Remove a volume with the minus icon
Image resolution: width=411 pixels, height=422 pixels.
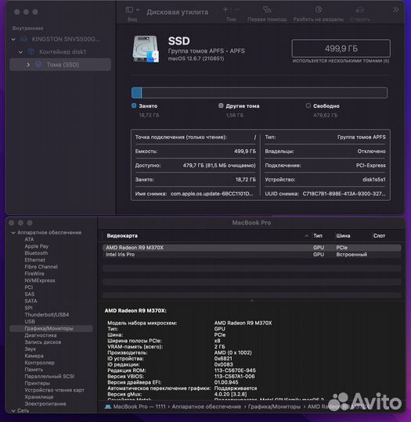(x=236, y=9)
